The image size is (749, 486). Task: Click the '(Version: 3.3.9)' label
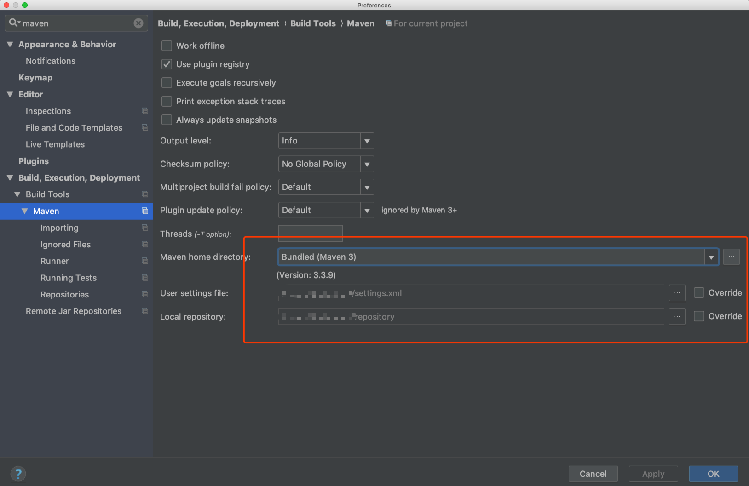coord(306,275)
